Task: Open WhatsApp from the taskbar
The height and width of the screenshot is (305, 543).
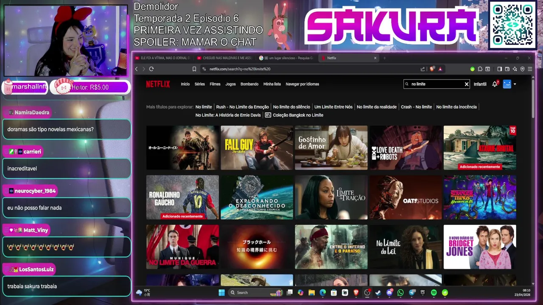Action: [x=400, y=292]
